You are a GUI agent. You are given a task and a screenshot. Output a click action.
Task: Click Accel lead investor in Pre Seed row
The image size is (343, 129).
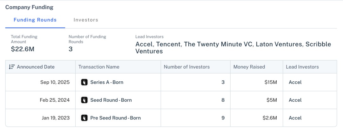pyautogui.click(x=295, y=118)
